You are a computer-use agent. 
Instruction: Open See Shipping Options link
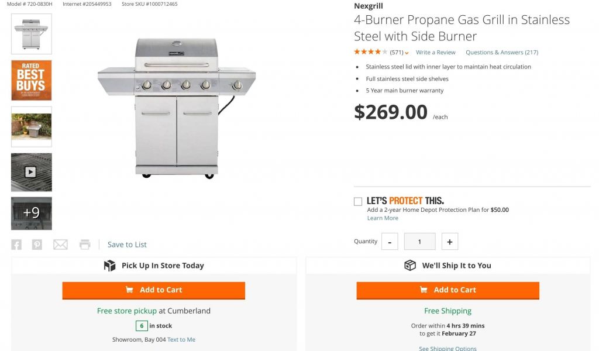click(x=447, y=349)
